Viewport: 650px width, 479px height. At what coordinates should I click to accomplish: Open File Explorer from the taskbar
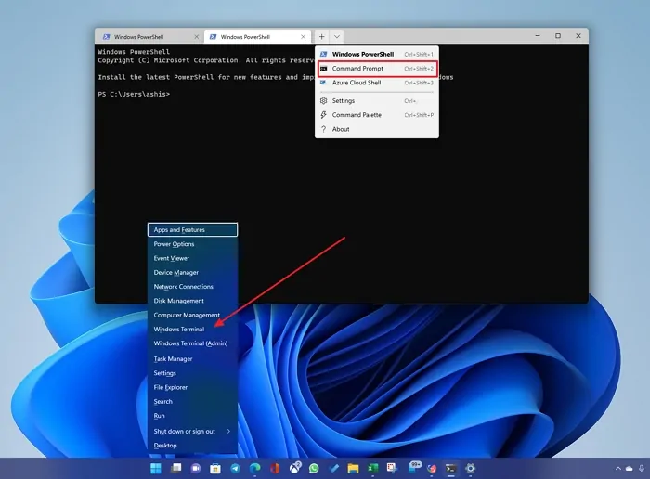point(353,468)
